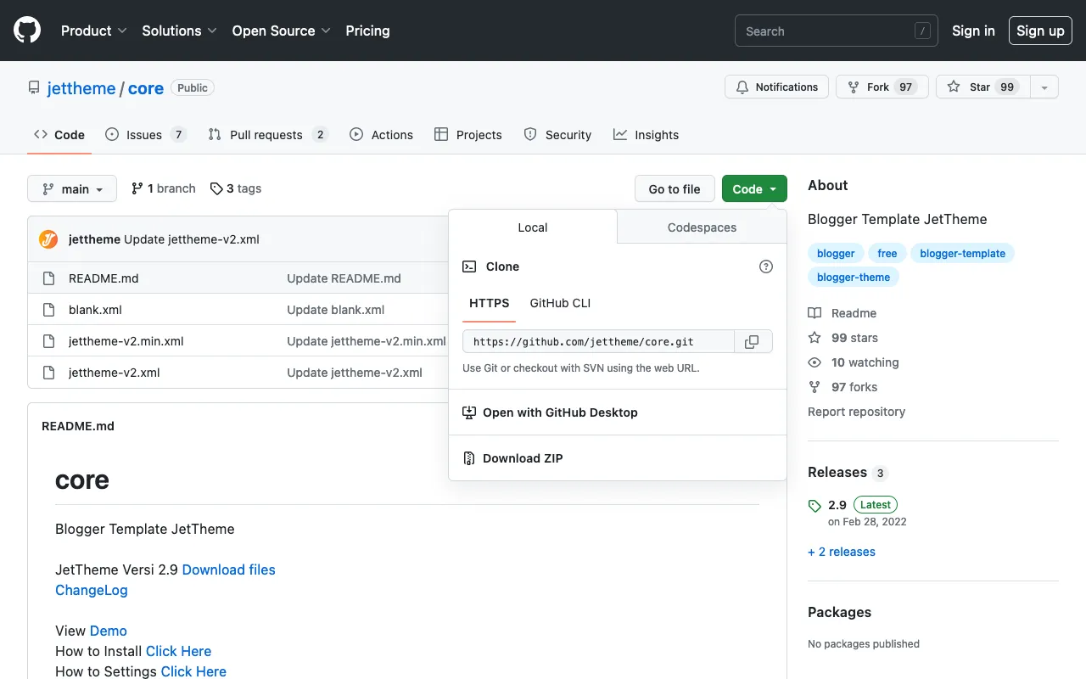Viewport: 1086px width, 679px height.
Task: Switch to the Pull requests tab
Action: tap(268, 135)
